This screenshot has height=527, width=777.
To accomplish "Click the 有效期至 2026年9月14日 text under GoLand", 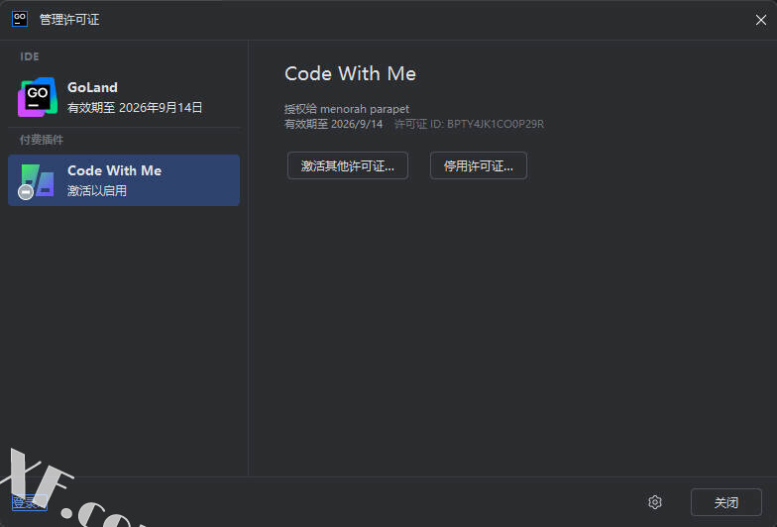I will (135, 107).
